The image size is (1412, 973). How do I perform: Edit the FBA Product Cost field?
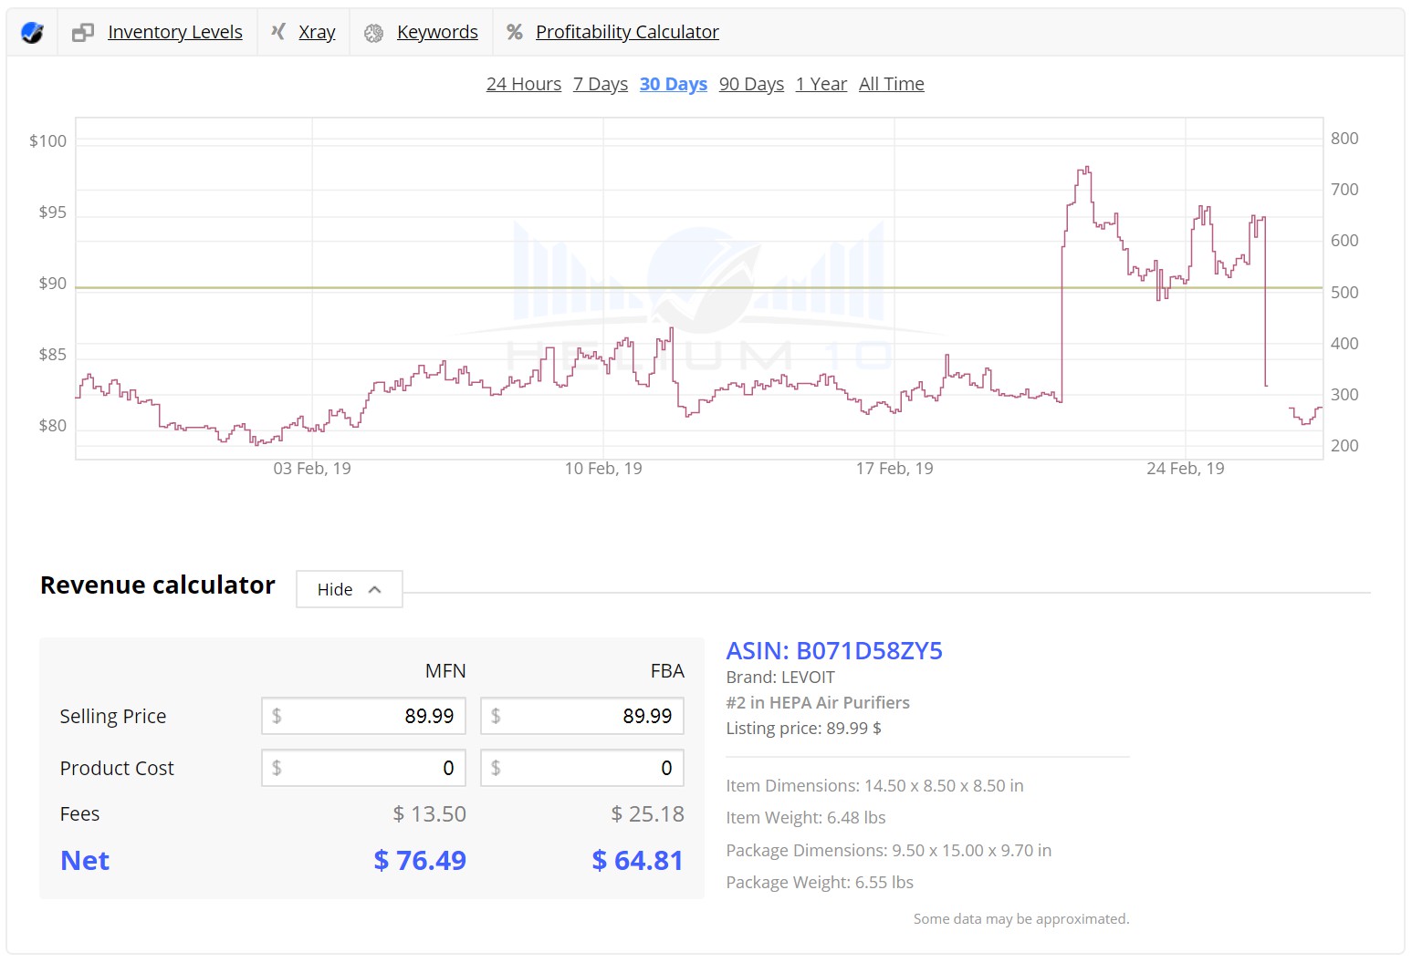click(x=582, y=768)
